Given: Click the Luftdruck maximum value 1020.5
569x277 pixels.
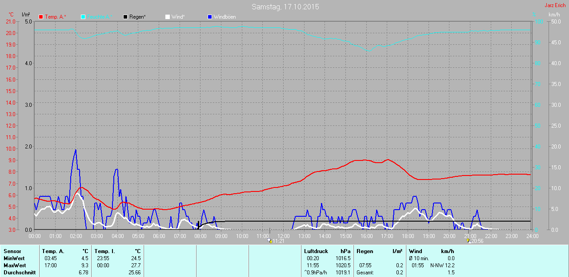Looking at the screenshot, I should [343, 265].
